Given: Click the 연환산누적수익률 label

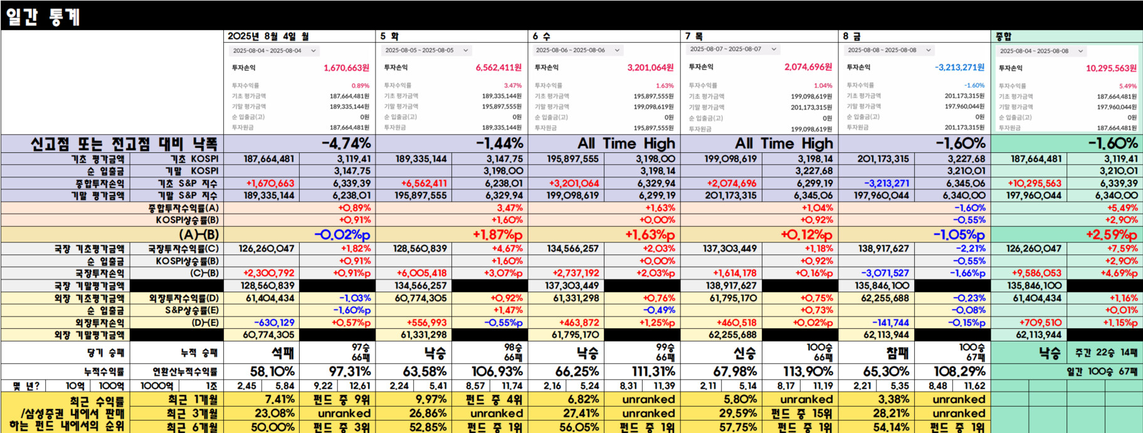Looking at the screenshot, I should (x=185, y=372).
